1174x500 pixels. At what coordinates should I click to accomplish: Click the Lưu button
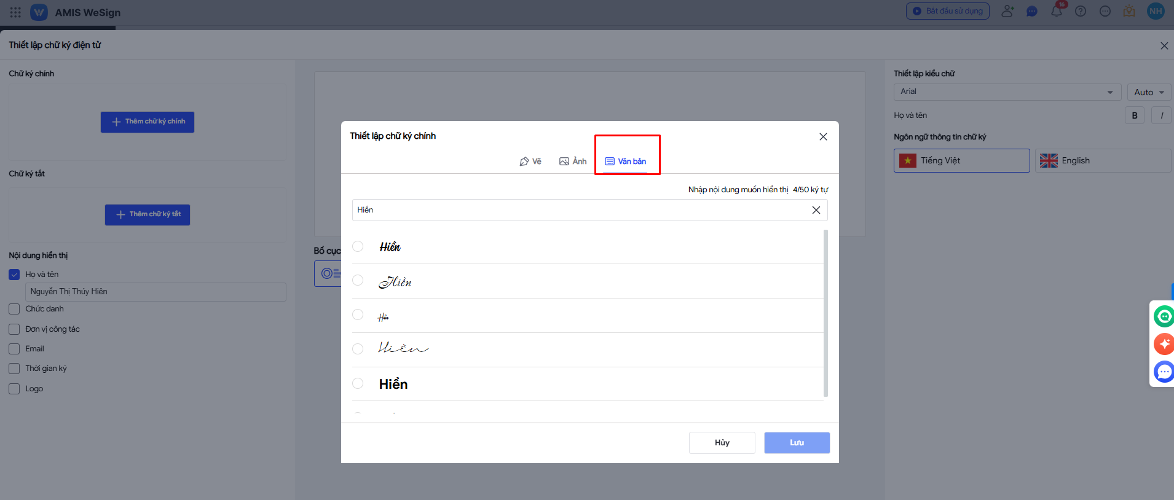point(797,443)
